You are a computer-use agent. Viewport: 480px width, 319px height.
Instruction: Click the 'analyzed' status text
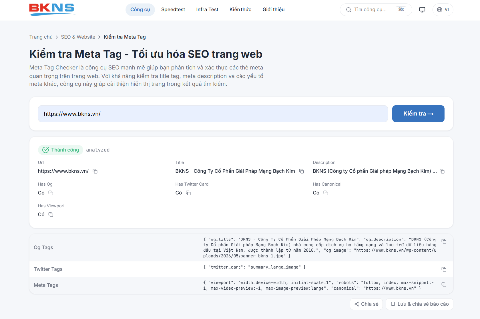[98, 150]
